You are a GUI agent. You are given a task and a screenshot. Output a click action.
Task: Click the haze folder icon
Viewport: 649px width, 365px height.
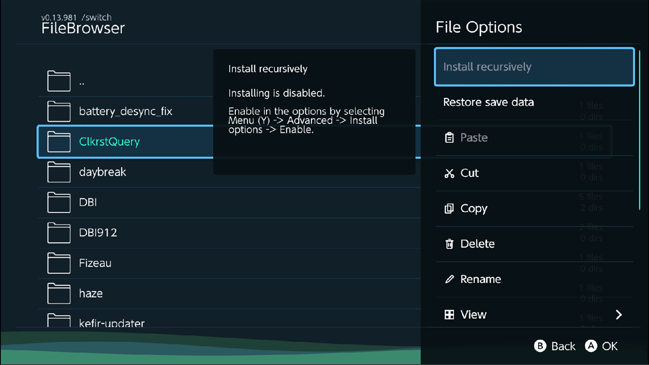(59, 294)
